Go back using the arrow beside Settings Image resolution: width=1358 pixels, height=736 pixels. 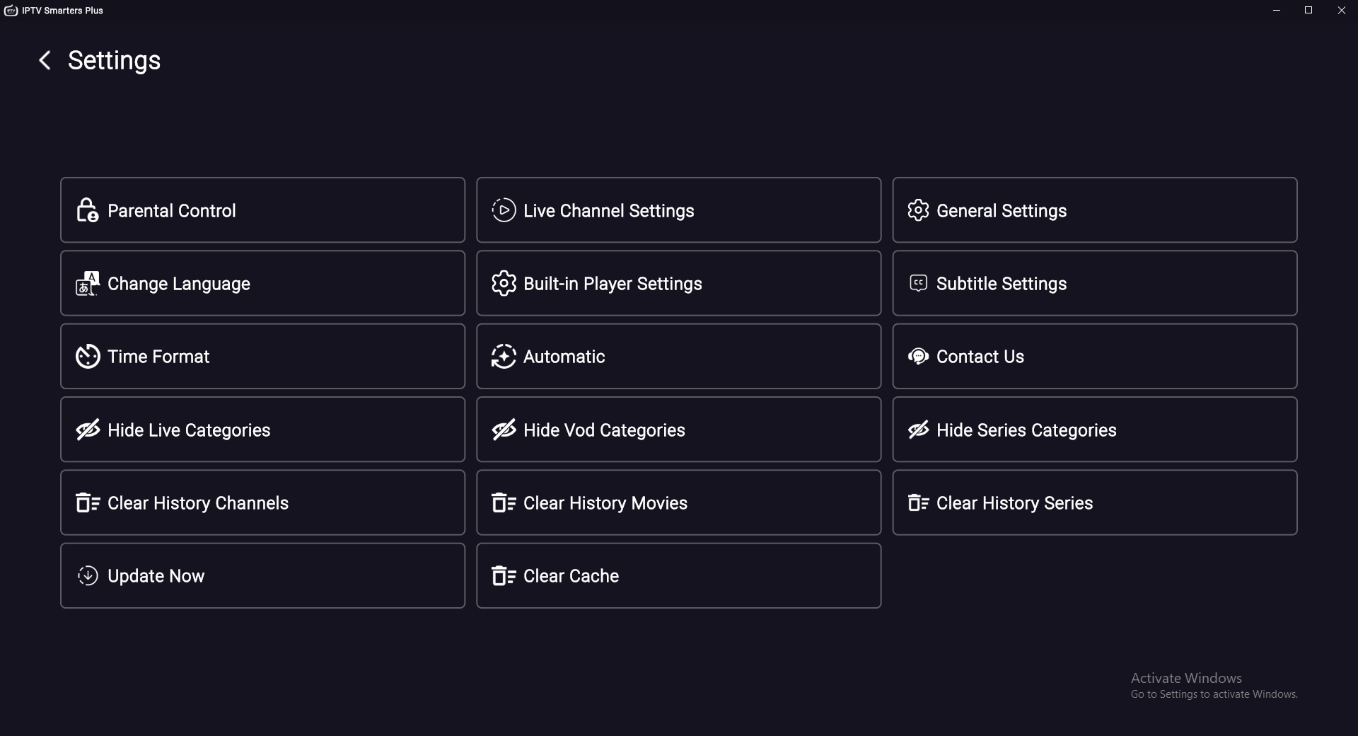[44, 59]
